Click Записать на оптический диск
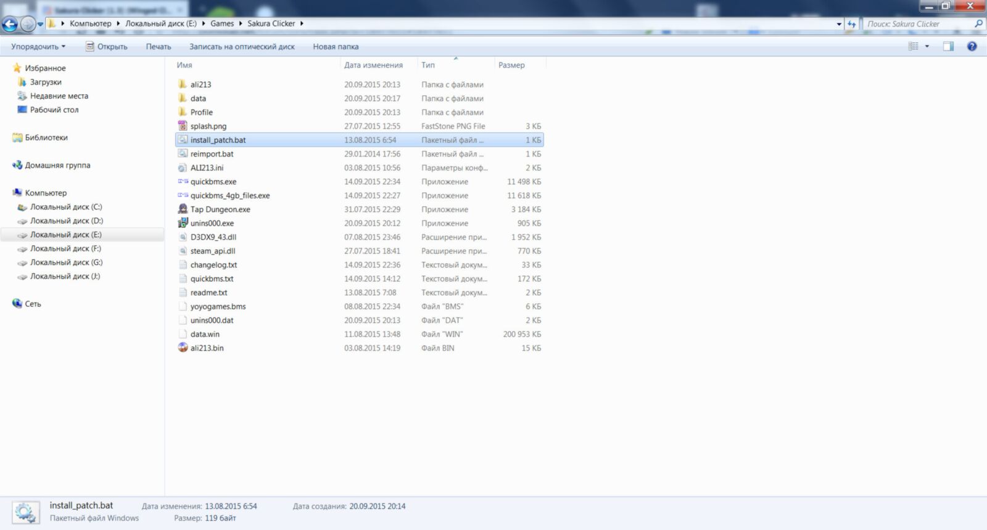Image resolution: width=987 pixels, height=530 pixels. 242,47
